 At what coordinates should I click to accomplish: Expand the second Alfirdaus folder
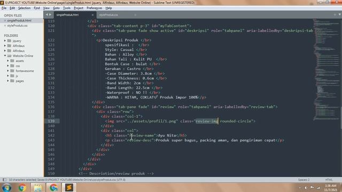point(5,51)
